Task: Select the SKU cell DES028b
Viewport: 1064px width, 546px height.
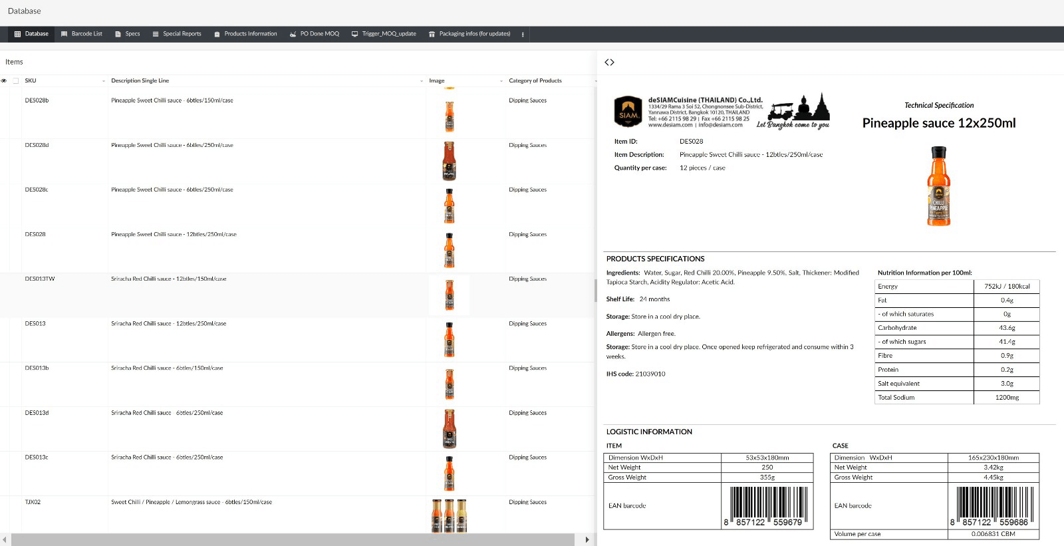Action: [37, 100]
